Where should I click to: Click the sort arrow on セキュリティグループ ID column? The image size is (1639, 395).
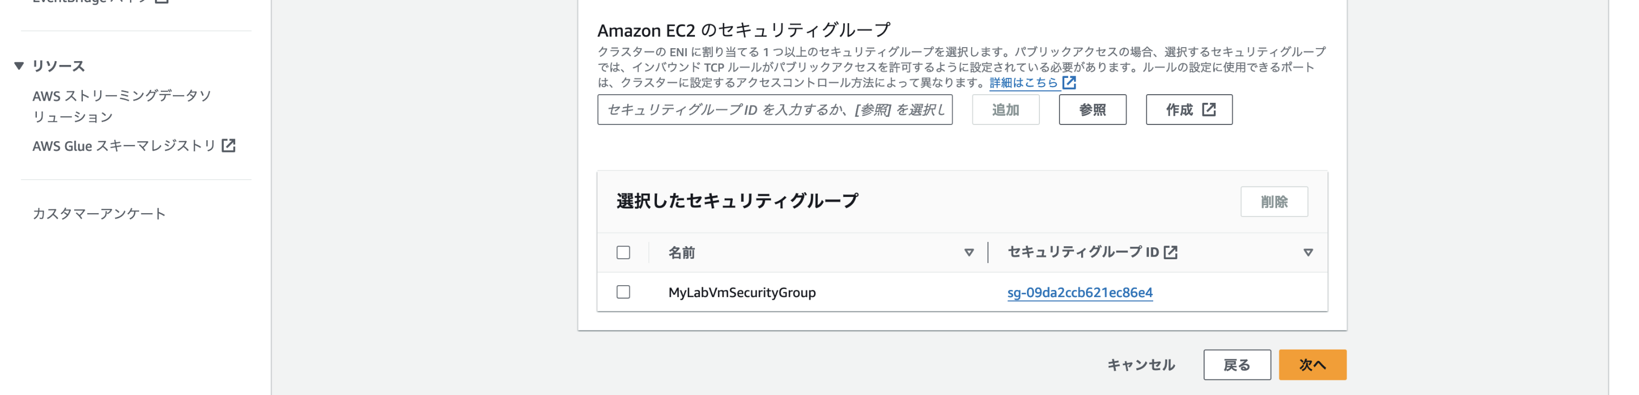1308,253
